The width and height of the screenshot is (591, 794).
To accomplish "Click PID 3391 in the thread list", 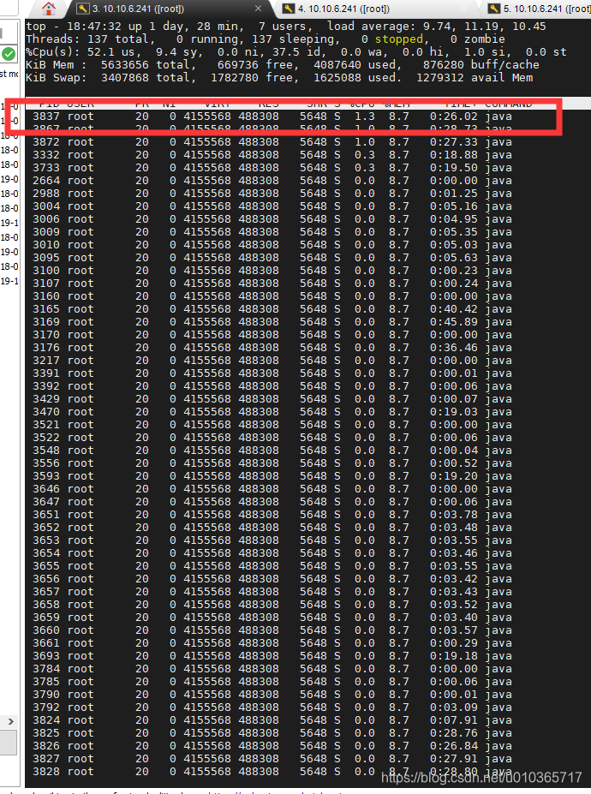I will pos(46,373).
